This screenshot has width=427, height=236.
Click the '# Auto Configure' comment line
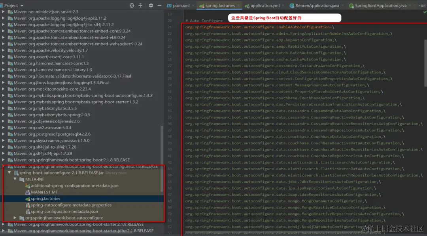coord(204,20)
